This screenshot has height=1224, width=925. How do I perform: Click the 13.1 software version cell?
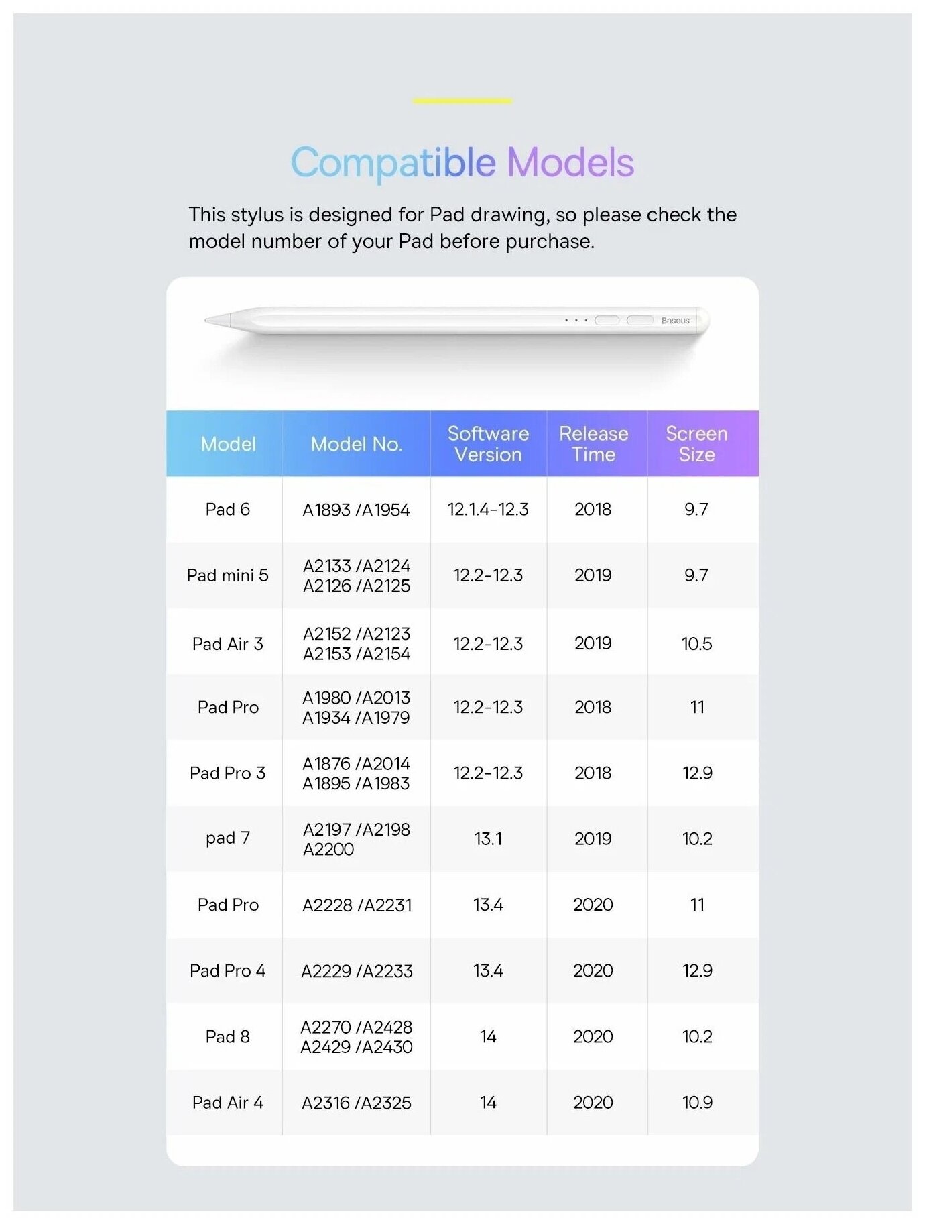[488, 838]
